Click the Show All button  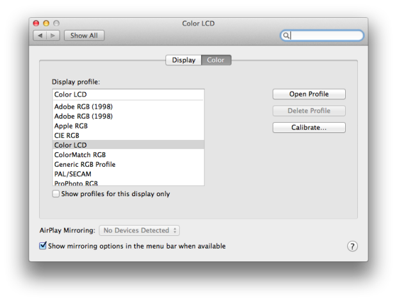84,36
